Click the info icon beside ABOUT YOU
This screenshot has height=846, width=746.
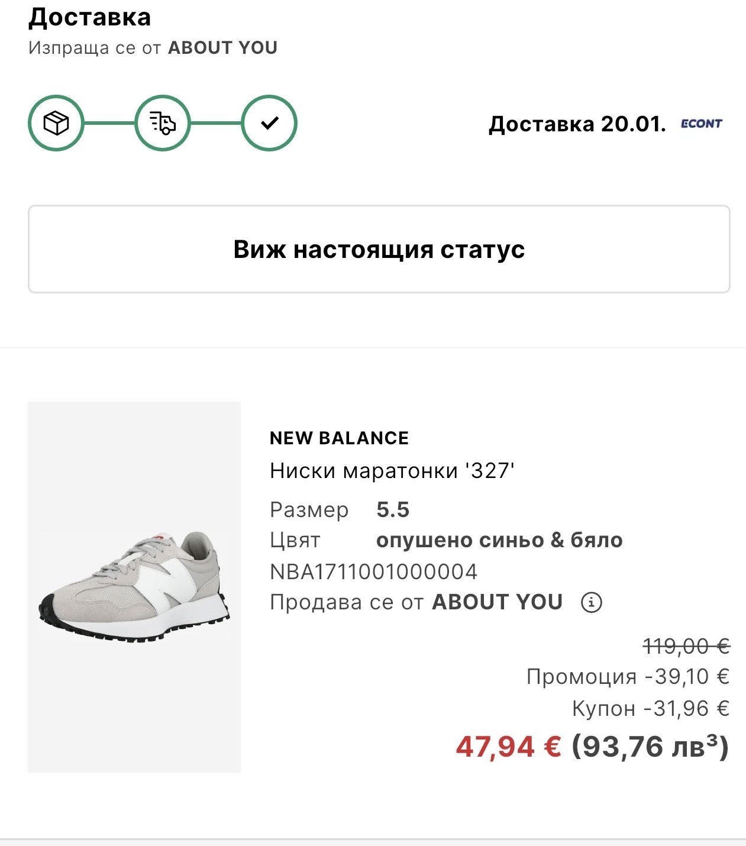coord(591,602)
